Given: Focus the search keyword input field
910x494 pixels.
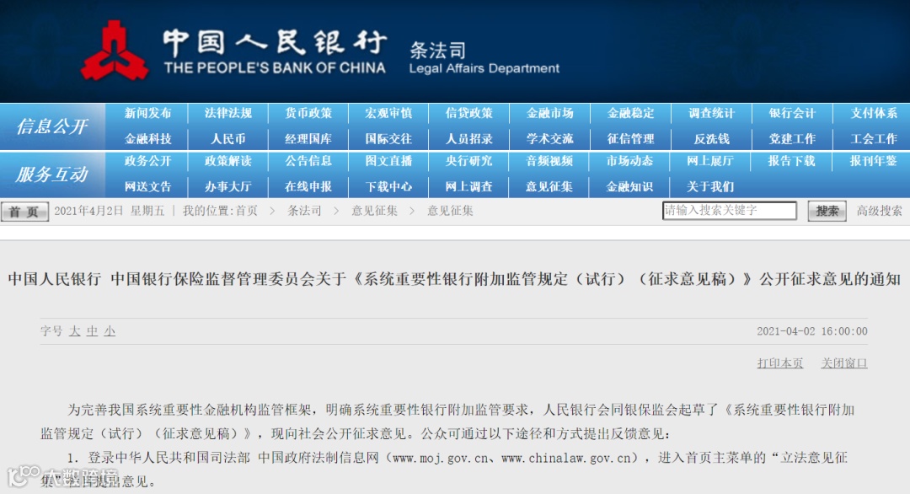Looking at the screenshot, I should coord(730,211).
